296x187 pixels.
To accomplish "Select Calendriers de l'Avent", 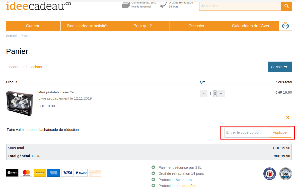I will (252, 26).
